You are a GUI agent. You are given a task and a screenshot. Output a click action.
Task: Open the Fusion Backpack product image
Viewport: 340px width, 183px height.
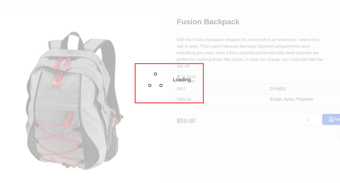[x=74, y=101]
